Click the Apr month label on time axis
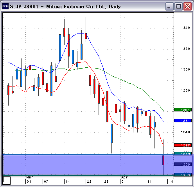The width and height of the screenshot is (194, 187). pos(124,177)
